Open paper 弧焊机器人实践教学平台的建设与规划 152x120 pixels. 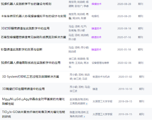coord(26,4)
